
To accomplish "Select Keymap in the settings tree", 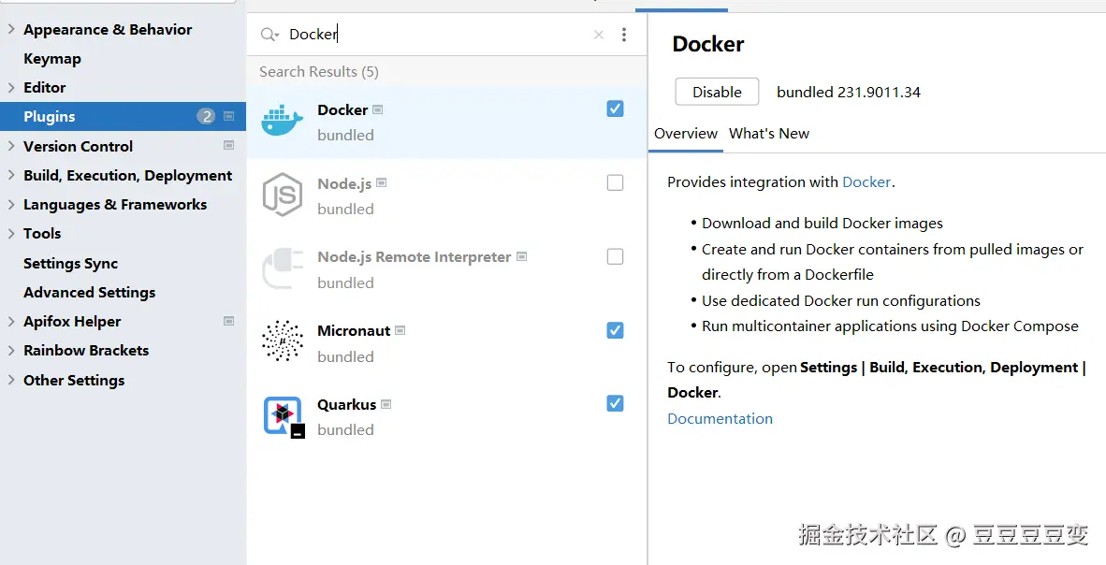I will pos(52,59).
